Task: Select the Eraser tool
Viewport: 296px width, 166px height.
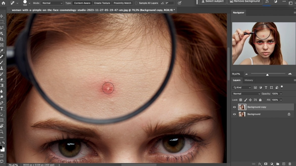Action: 2,80
